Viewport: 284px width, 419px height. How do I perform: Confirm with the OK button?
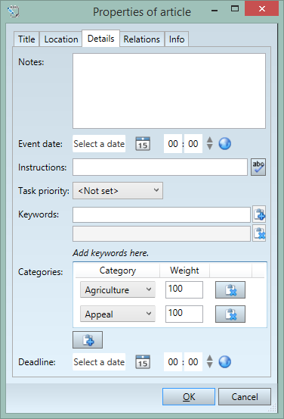pos(189,397)
